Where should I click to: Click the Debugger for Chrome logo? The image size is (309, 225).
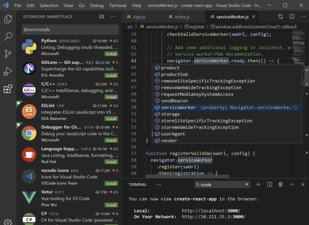[29, 133]
